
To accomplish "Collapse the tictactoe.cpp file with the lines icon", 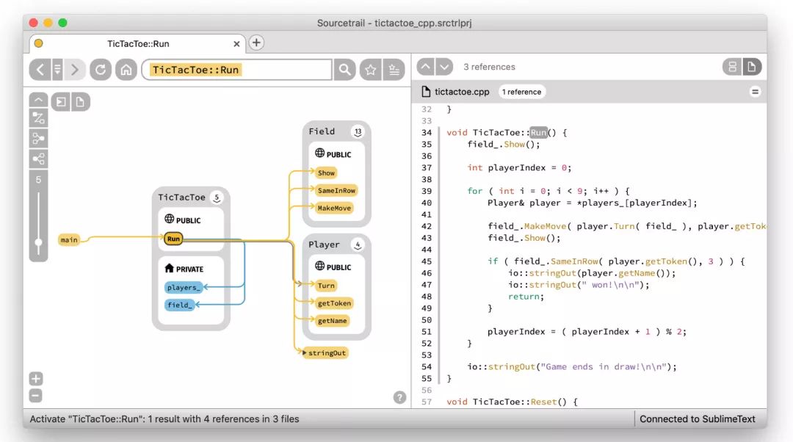I will (x=755, y=92).
